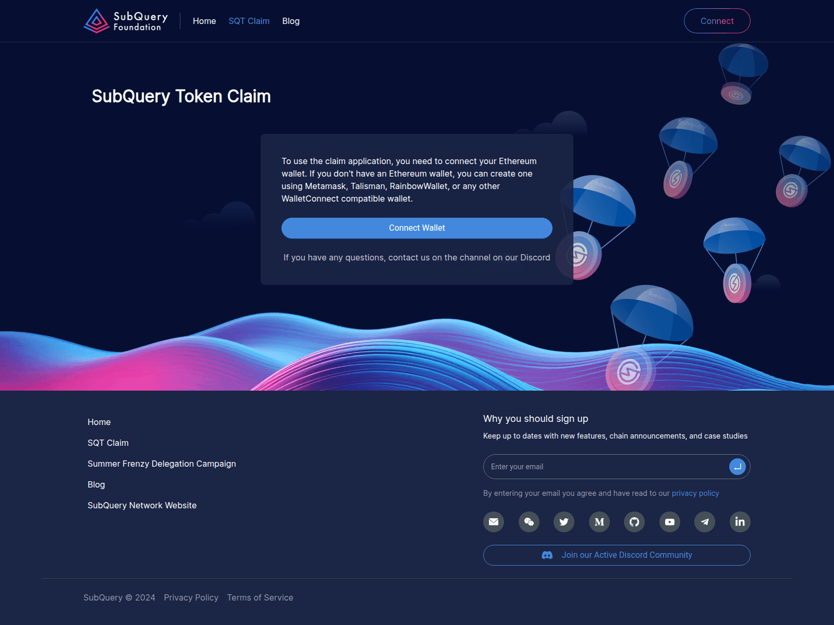Click the Connect Wallet button
This screenshot has height=625, width=834.
(417, 228)
